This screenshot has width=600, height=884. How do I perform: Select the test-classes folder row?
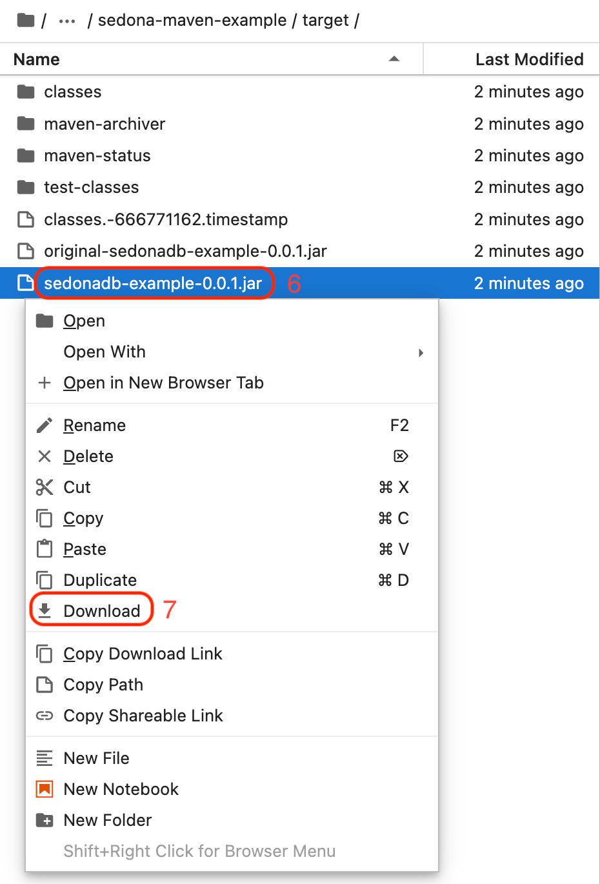click(91, 187)
